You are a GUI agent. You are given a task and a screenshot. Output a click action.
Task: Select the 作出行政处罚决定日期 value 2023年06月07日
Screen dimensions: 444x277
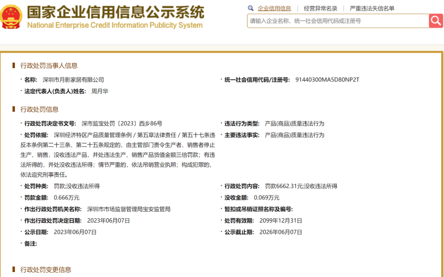click(108, 220)
